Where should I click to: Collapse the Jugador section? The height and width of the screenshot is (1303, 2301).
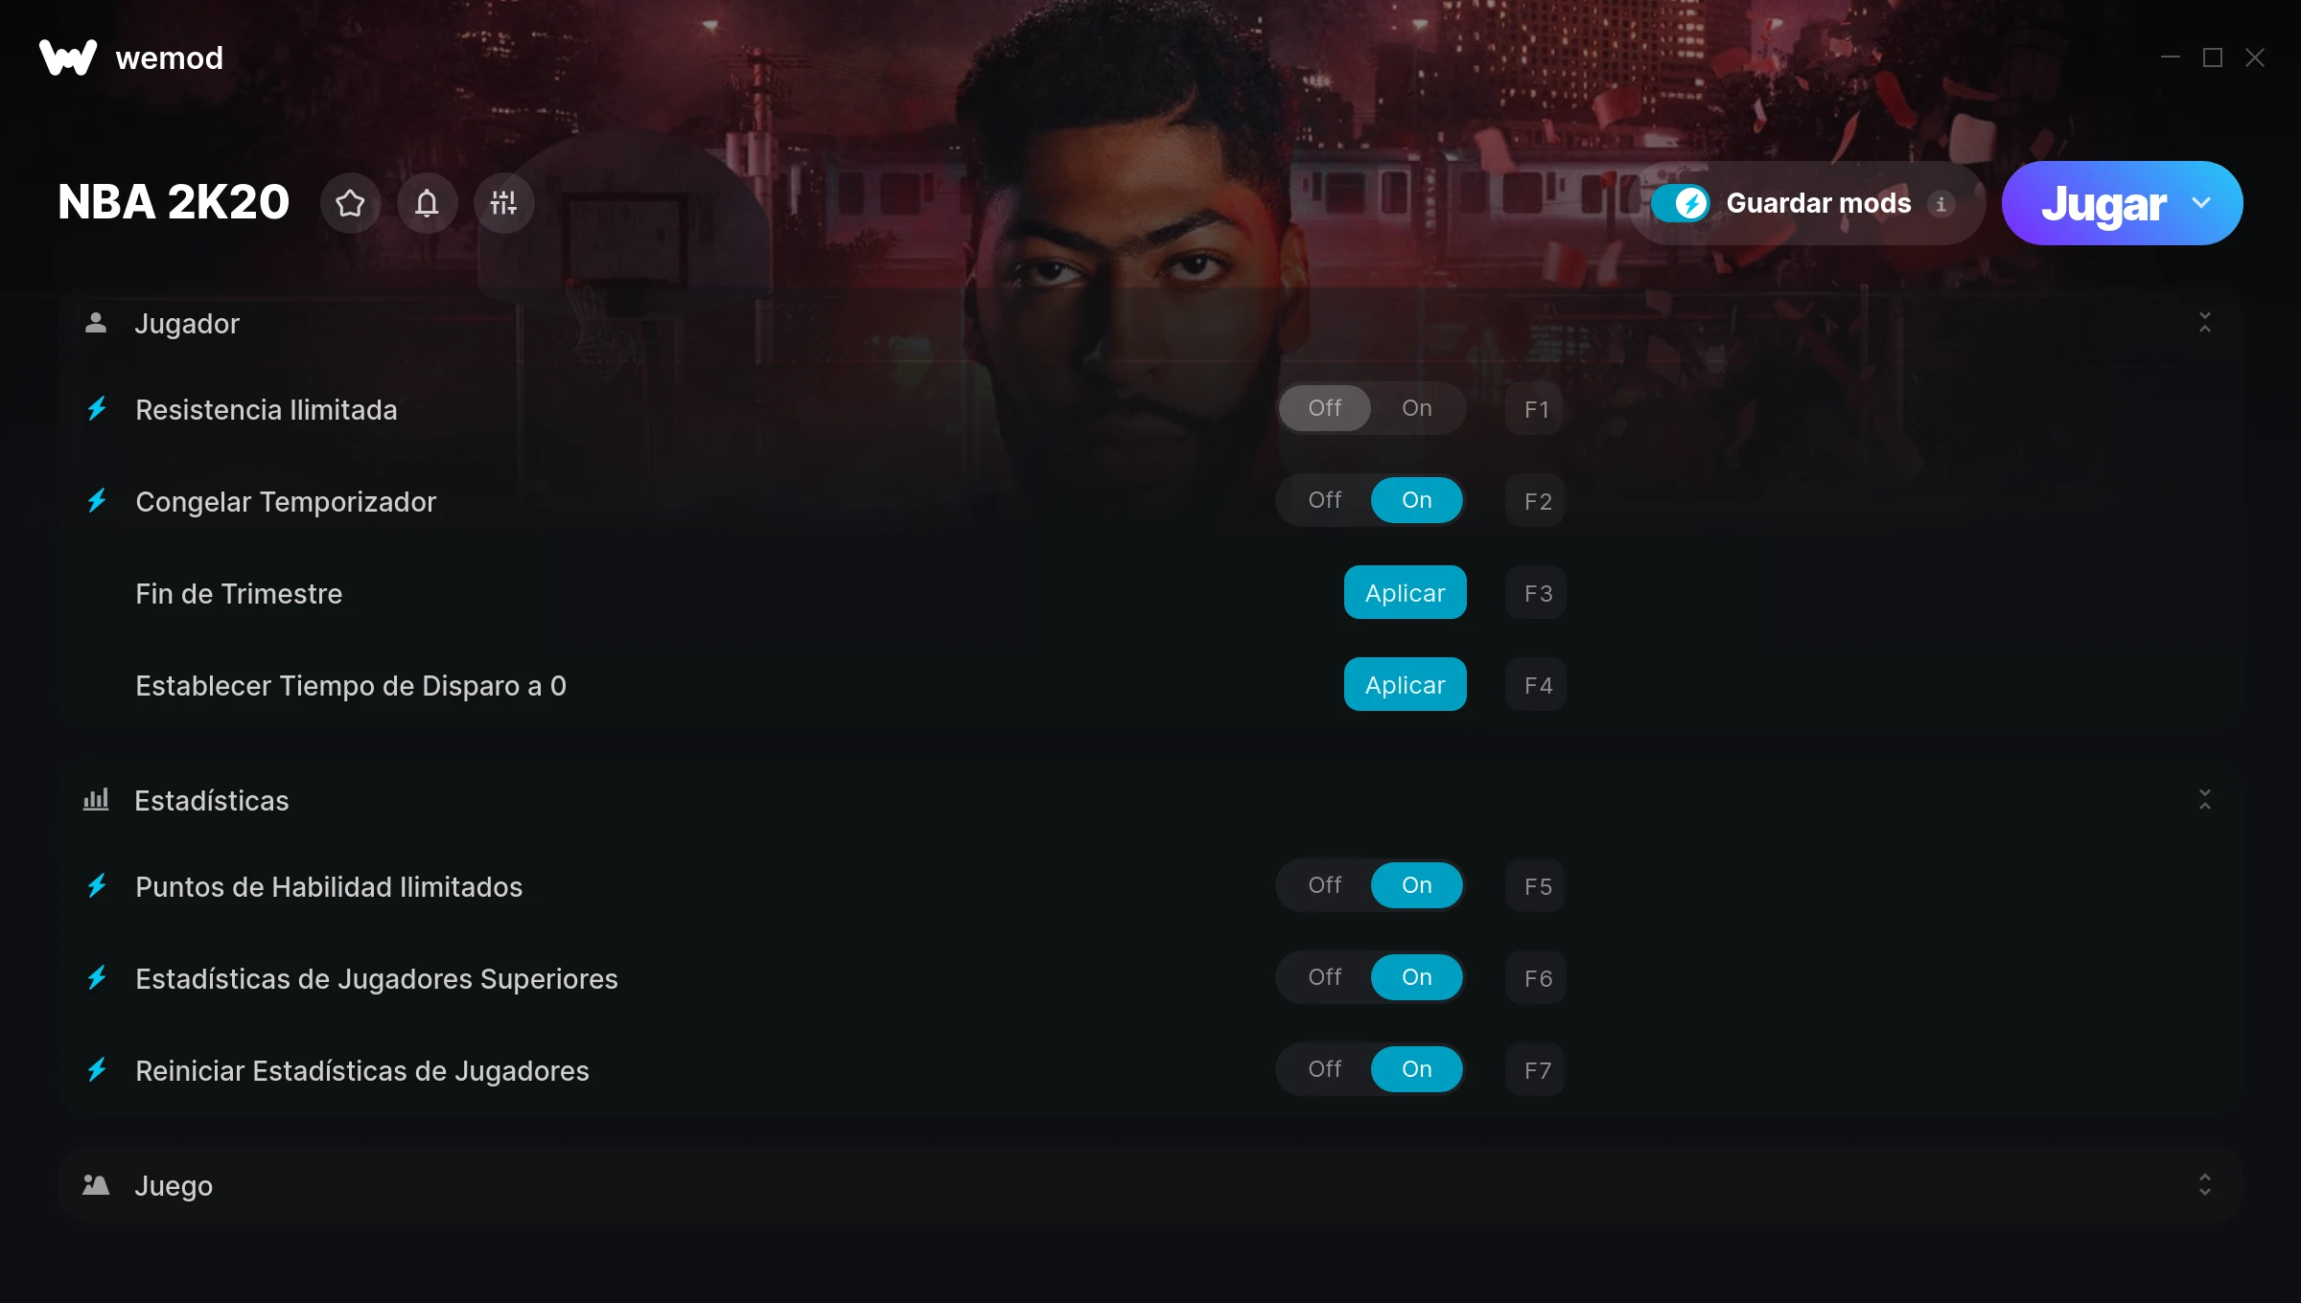[2205, 323]
